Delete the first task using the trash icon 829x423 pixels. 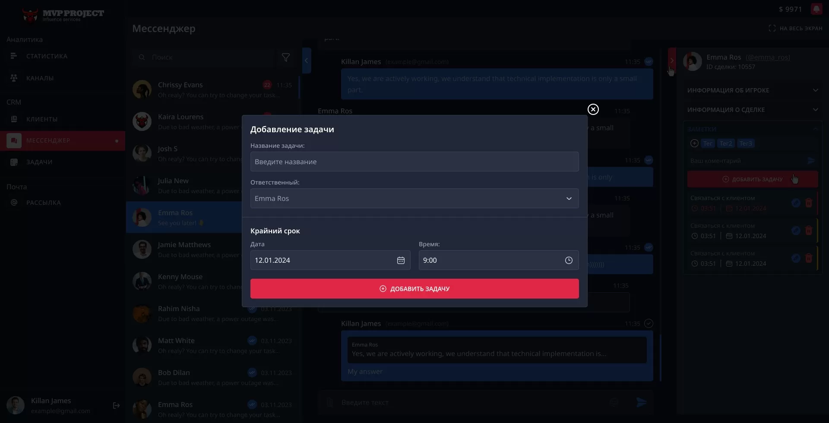[809, 203]
